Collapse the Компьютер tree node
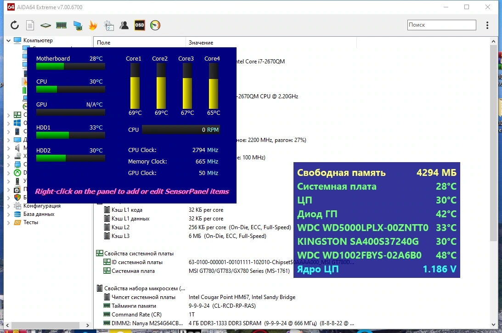Image resolution: width=502 pixels, height=333 pixels. click(9, 40)
